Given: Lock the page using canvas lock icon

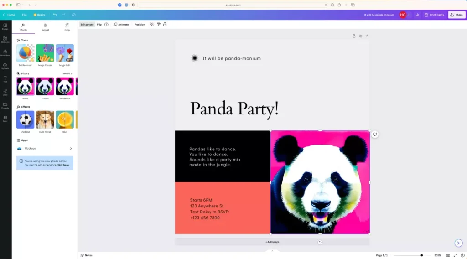Looking at the screenshot, I should [354, 36].
